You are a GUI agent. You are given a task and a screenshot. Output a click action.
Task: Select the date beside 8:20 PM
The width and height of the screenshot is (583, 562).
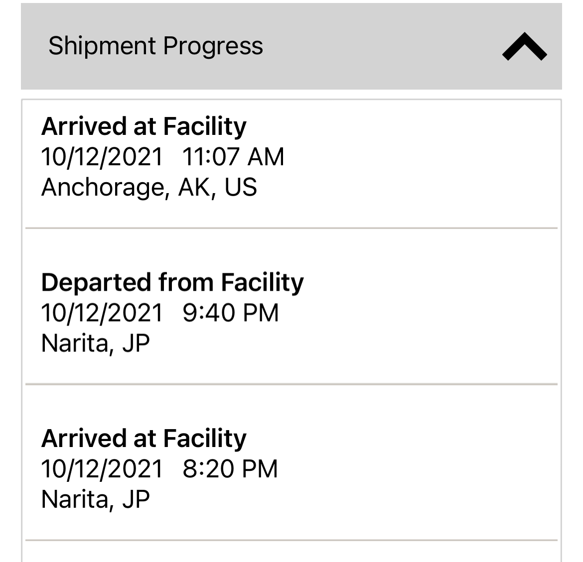tap(102, 469)
